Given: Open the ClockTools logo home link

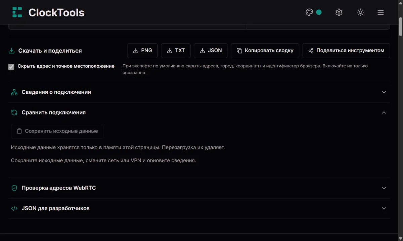Looking at the screenshot, I should pos(48,12).
